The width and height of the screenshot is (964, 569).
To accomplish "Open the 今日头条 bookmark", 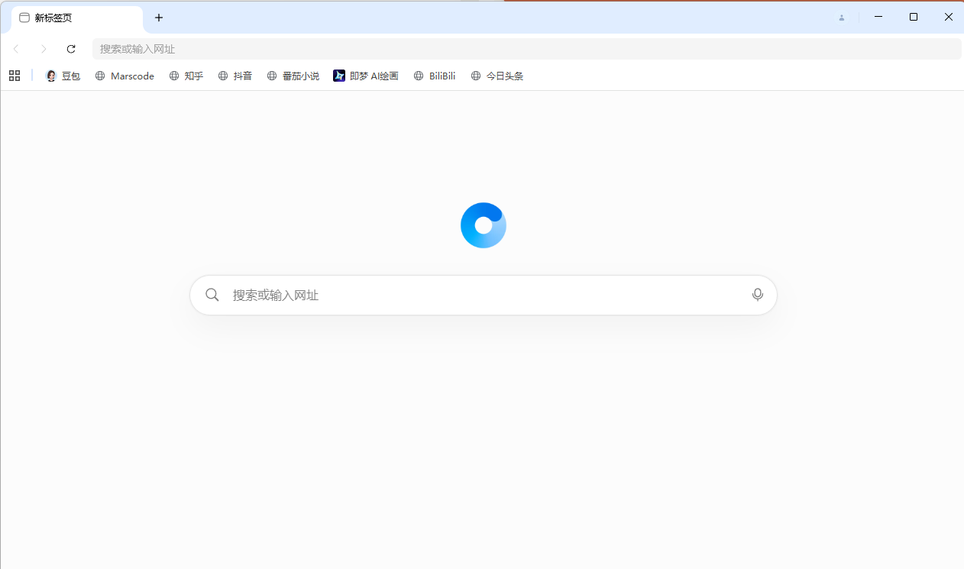I will [x=497, y=76].
